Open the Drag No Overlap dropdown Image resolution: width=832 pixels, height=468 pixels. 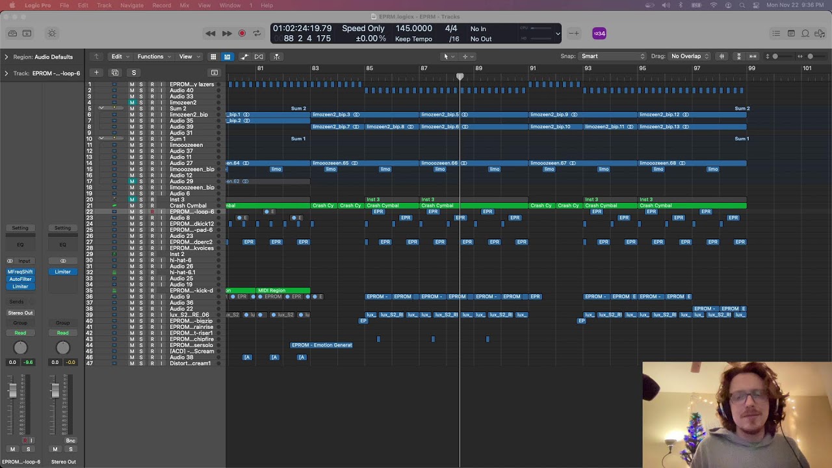click(690, 57)
